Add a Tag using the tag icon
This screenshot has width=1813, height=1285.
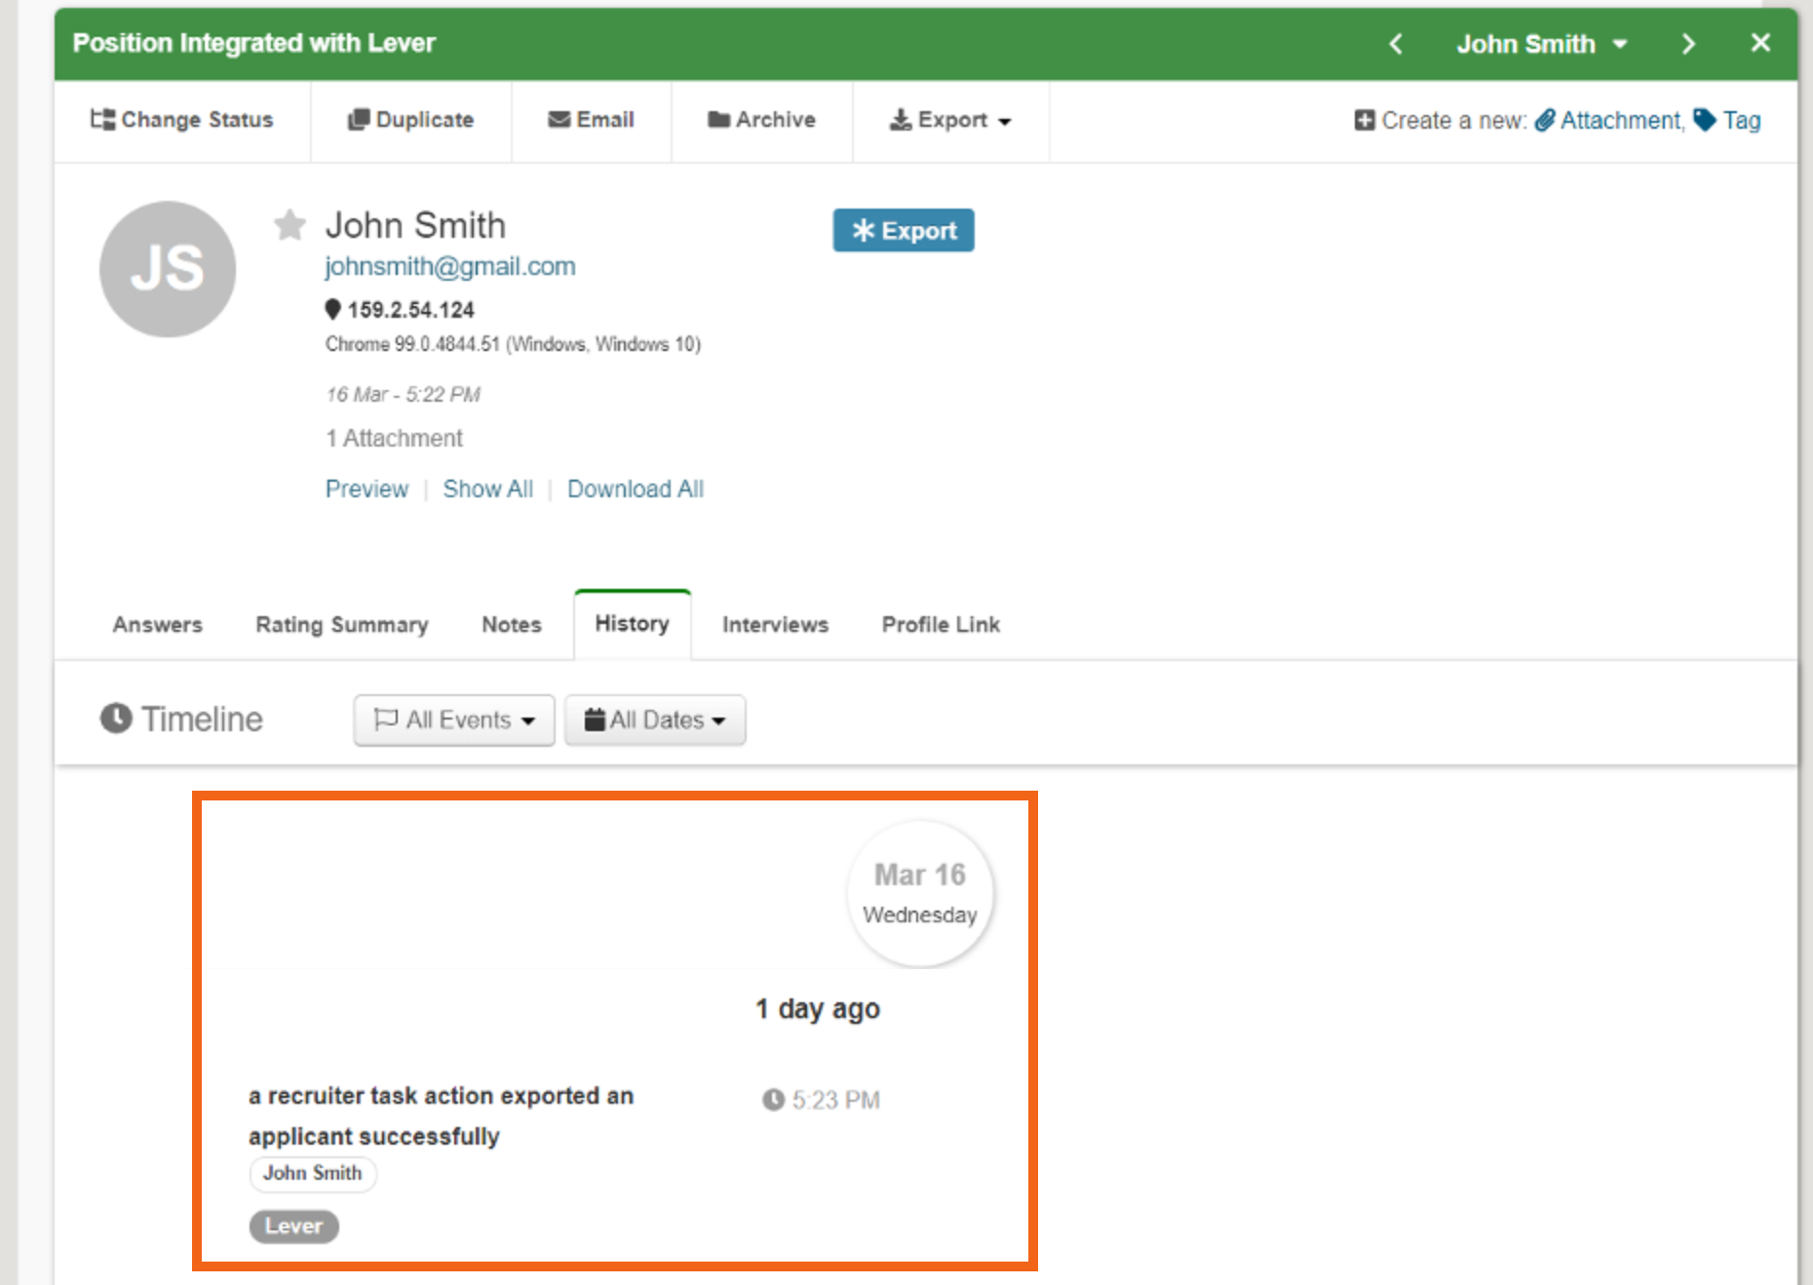click(x=1705, y=120)
